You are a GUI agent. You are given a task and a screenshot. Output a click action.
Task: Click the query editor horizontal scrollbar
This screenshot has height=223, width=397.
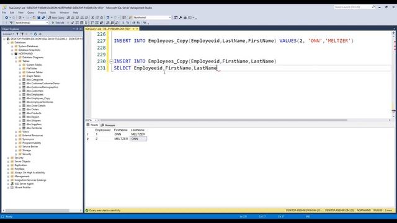[x=224, y=120]
